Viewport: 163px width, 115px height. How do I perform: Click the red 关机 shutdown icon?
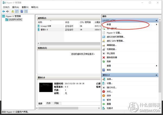coord(104,92)
